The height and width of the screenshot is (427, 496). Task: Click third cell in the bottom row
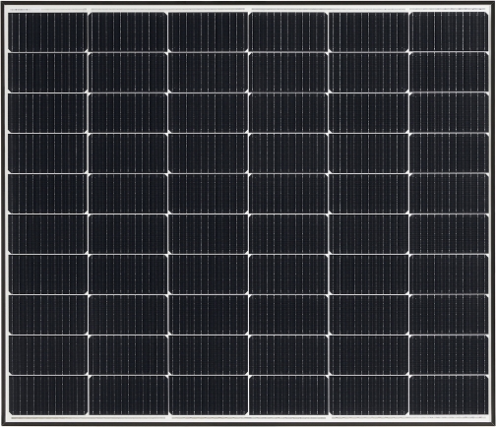[209, 396]
